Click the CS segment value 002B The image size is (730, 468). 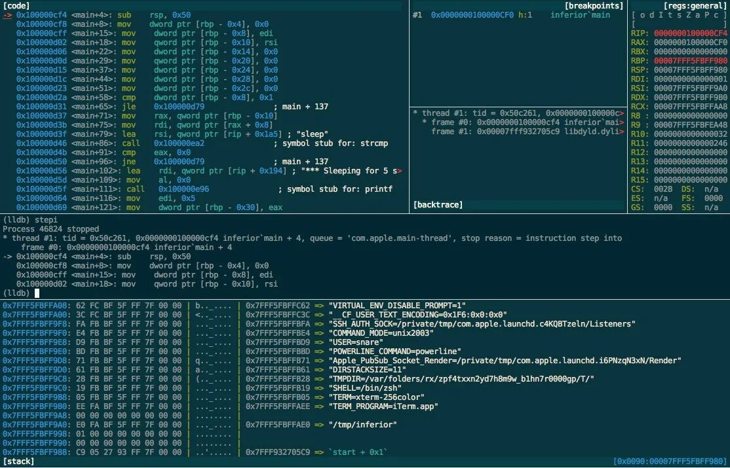663,189
